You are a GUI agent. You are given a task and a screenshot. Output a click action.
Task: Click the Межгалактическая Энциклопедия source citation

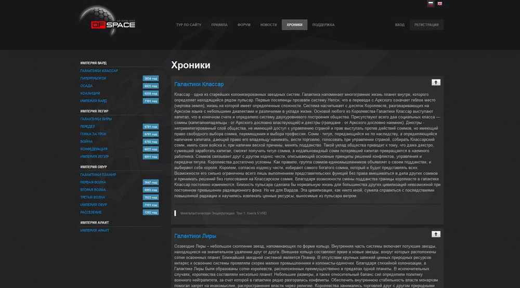[224, 213]
